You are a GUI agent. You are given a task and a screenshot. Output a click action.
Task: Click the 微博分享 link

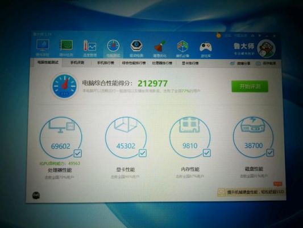[x=244, y=63]
